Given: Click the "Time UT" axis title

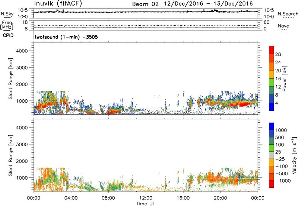Looking at the screenshot, I should (146, 204).
